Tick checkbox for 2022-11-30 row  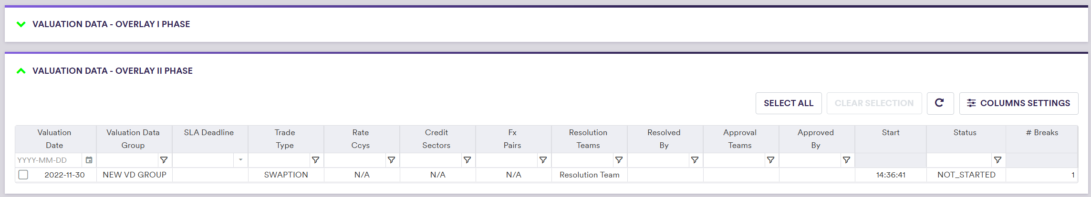click(23, 175)
